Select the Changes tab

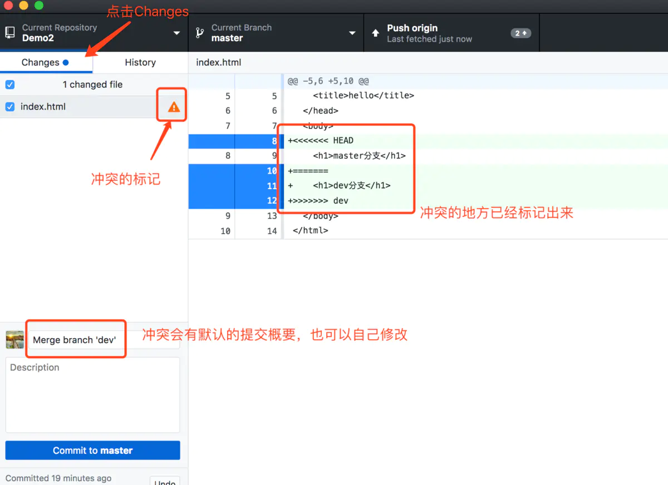pos(39,62)
